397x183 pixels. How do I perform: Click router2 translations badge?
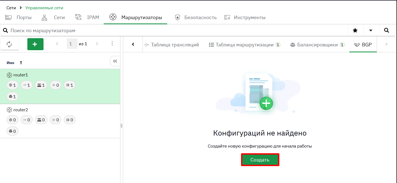tap(56, 120)
